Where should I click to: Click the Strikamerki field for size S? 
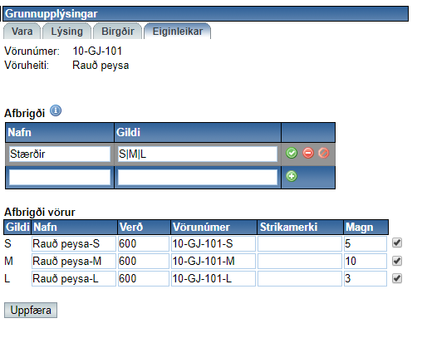pyautogui.click(x=300, y=243)
